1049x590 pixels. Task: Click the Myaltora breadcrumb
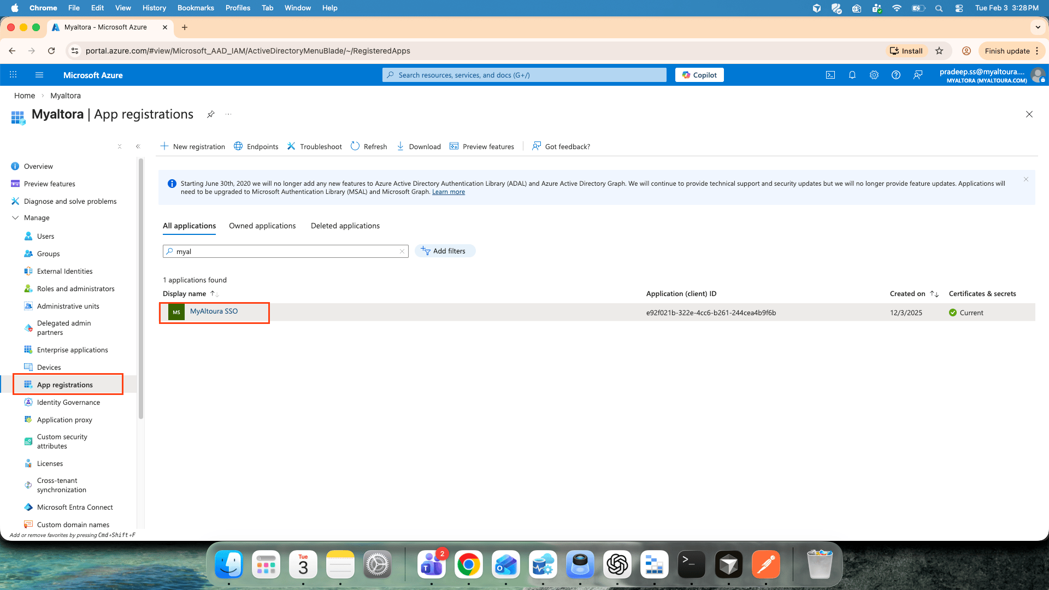(x=66, y=96)
